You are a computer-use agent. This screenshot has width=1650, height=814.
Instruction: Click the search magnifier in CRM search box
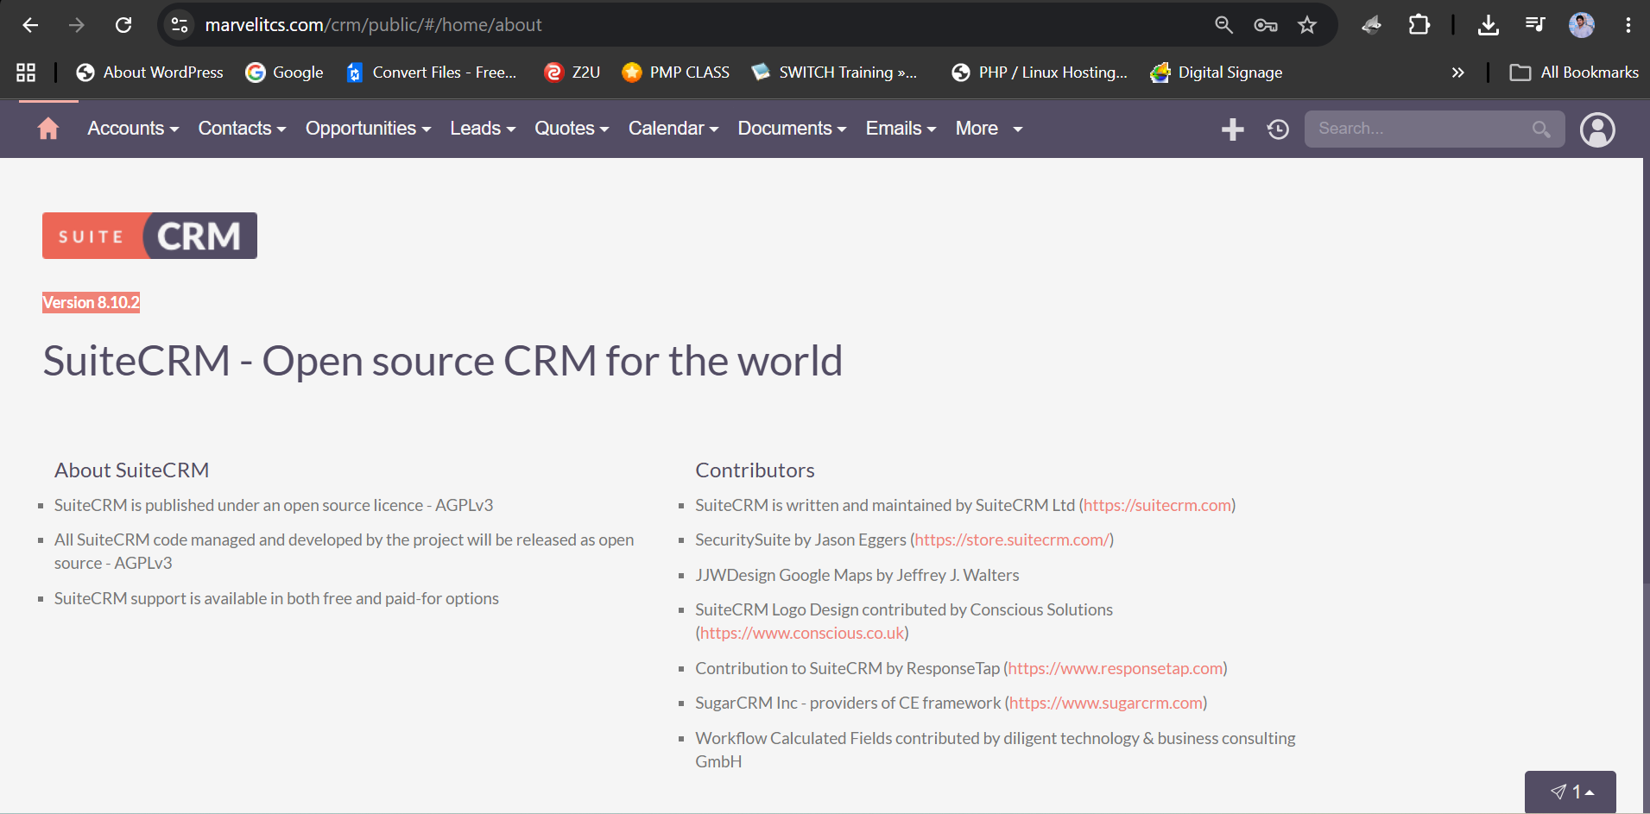(1541, 129)
